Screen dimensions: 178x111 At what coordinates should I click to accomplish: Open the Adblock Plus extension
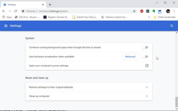[142, 11]
